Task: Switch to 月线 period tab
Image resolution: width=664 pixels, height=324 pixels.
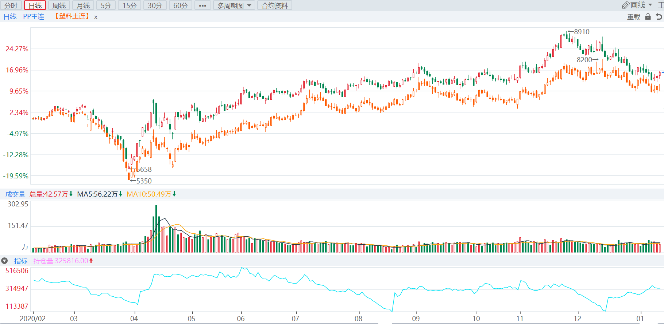Action: tap(83, 5)
